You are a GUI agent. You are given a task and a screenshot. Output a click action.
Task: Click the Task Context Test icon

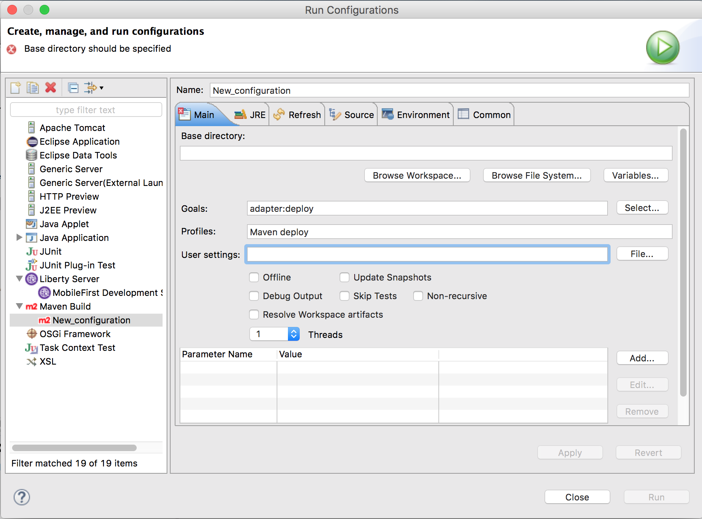point(32,348)
